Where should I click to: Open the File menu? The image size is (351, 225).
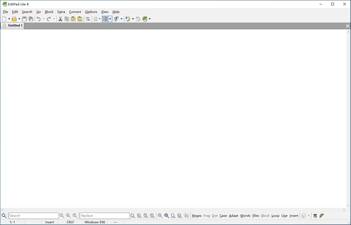[x=5, y=12]
